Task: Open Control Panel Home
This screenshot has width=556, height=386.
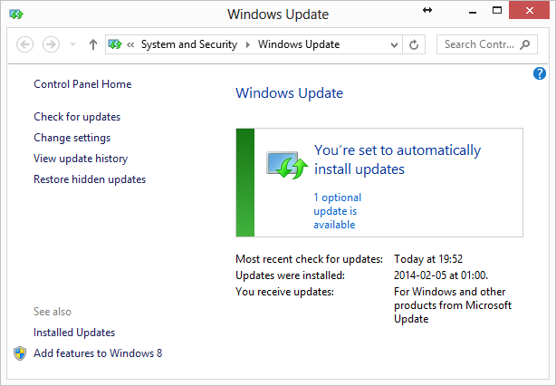Action: (x=82, y=84)
